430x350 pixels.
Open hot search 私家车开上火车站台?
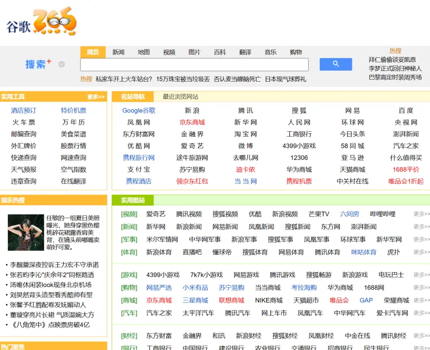(x=124, y=79)
